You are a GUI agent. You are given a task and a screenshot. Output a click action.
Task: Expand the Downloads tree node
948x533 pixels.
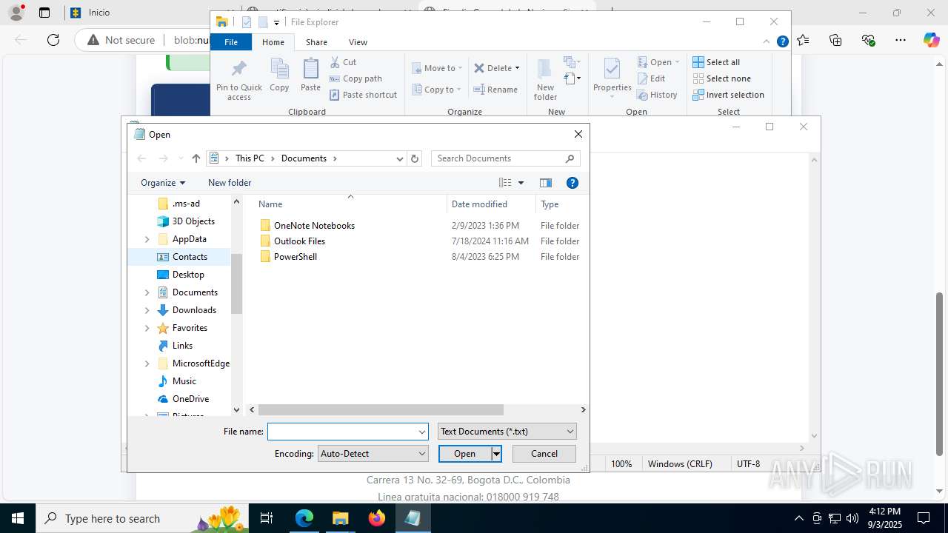pos(147,310)
